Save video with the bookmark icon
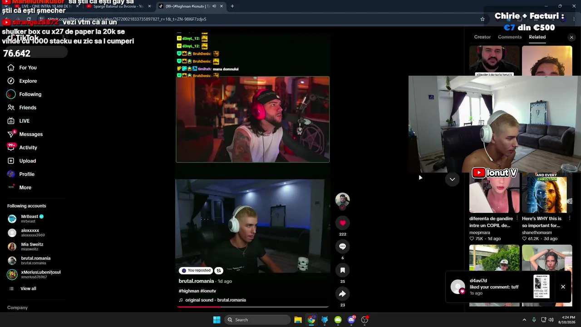The image size is (581, 327). click(x=343, y=270)
